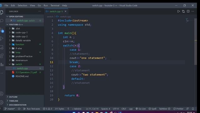Run code with the play button
This screenshot has height=113, width=200.
coord(178,11)
